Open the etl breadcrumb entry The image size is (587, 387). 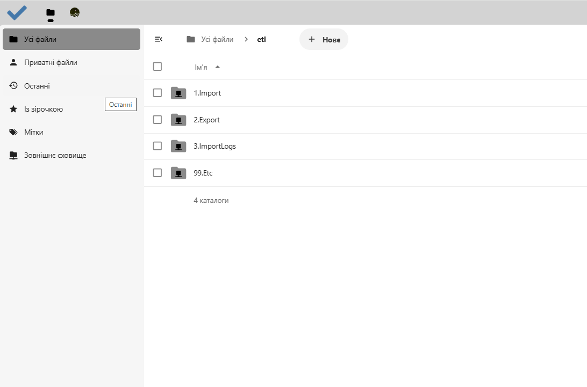click(x=261, y=39)
